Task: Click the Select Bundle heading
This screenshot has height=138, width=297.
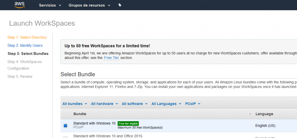Action: click(78, 74)
